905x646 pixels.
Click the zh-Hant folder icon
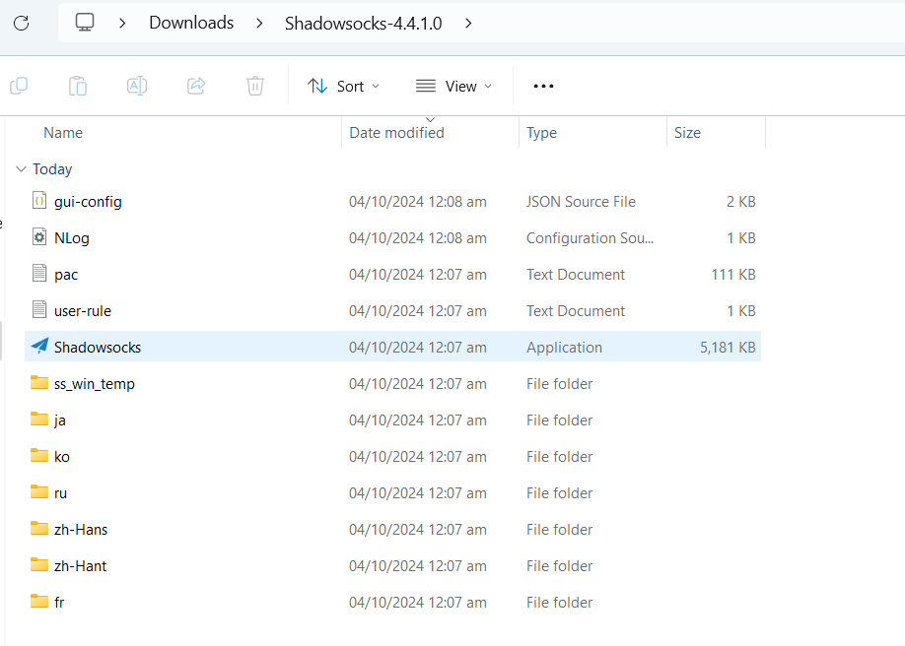(x=39, y=564)
